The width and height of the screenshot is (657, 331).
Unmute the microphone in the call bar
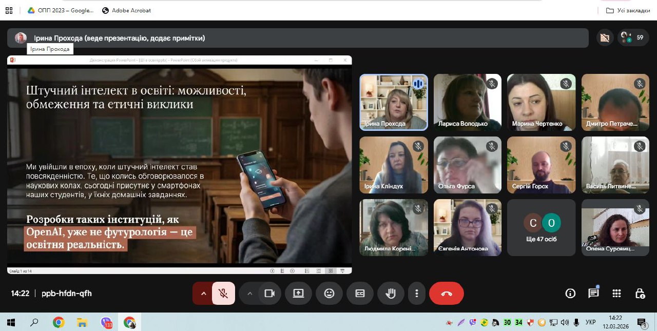223,294
